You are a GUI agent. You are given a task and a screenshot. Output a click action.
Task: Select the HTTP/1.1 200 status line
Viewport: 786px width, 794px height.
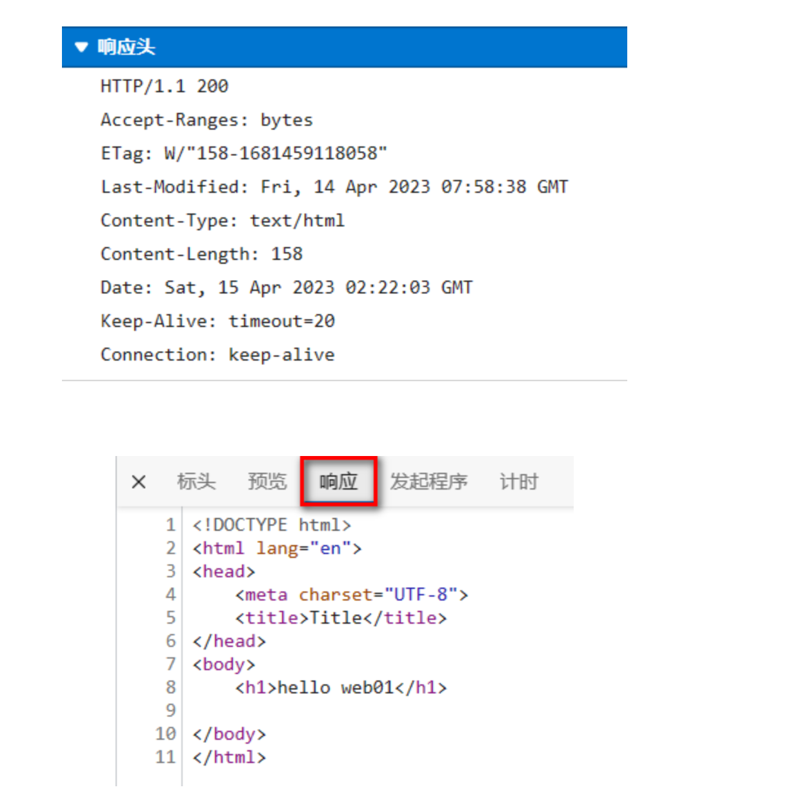click(165, 86)
